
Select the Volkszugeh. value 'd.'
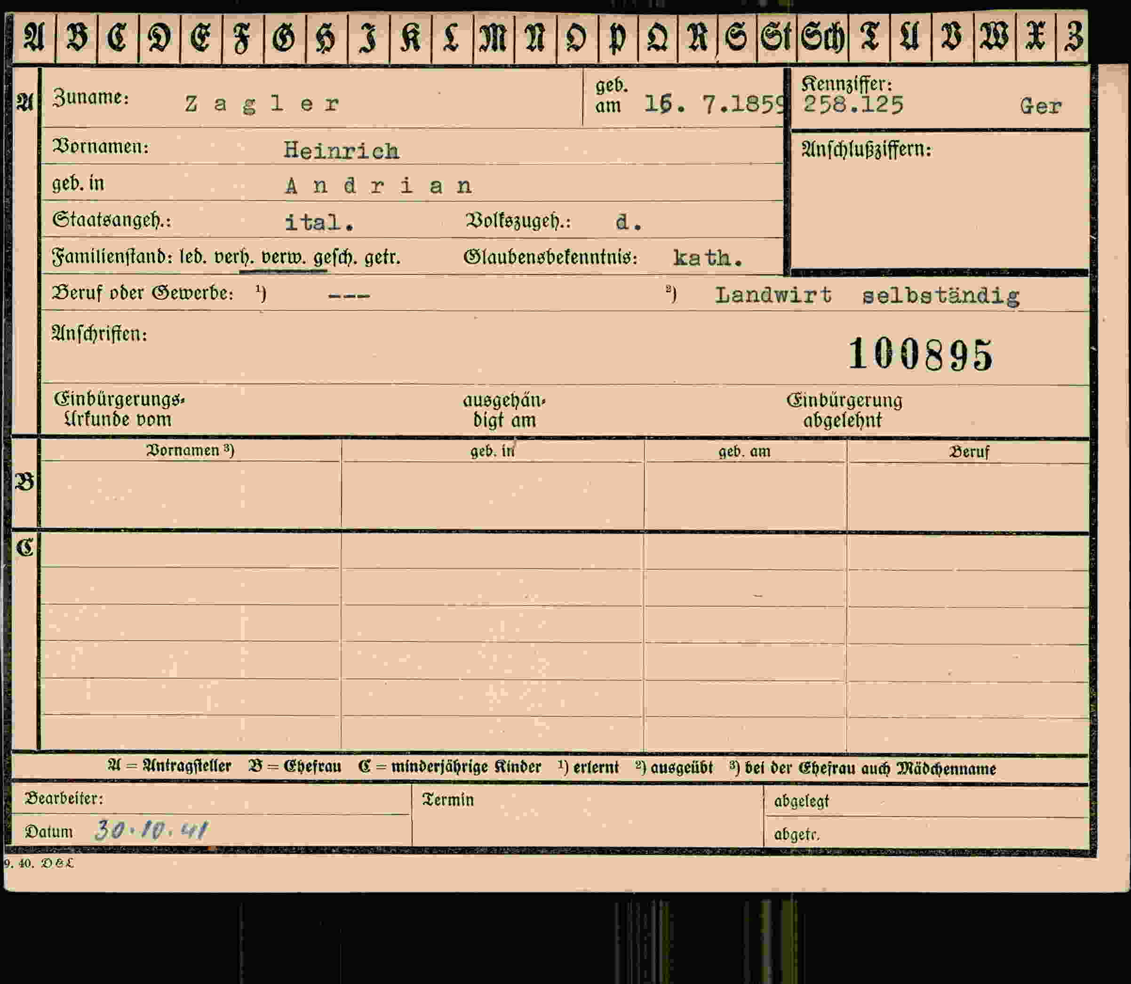coord(629,222)
